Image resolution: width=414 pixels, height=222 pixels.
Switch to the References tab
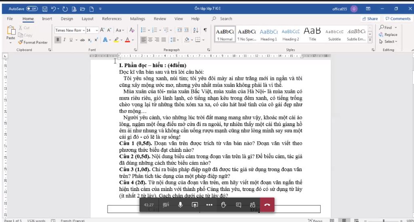tap(112, 19)
